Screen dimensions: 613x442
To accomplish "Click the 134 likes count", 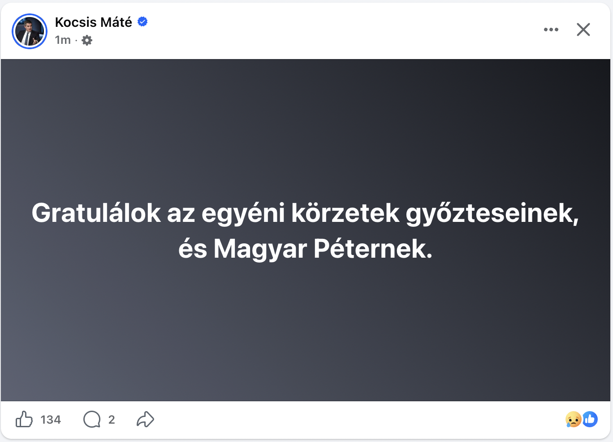I will click(51, 420).
